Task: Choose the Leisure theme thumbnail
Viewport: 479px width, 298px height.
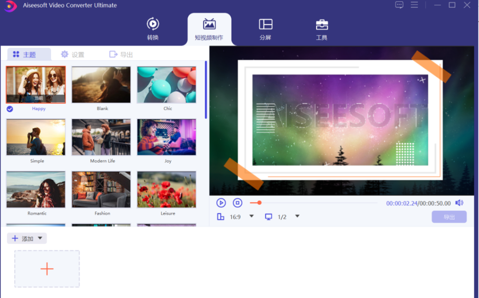Action: pyautogui.click(x=167, y=189)
